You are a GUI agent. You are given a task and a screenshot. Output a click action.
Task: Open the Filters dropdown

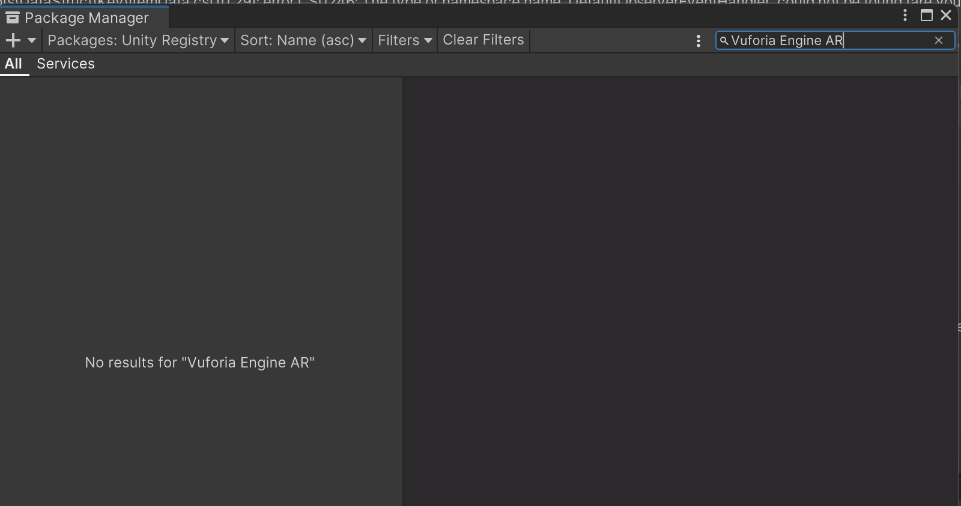(x=405, y=40)
